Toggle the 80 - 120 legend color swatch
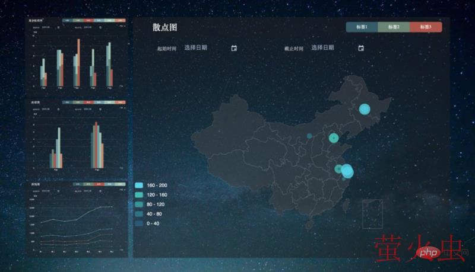Viewport: 475px width, 272px height. (x=139, y=204)
